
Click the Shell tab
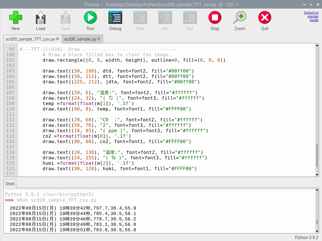10,184
